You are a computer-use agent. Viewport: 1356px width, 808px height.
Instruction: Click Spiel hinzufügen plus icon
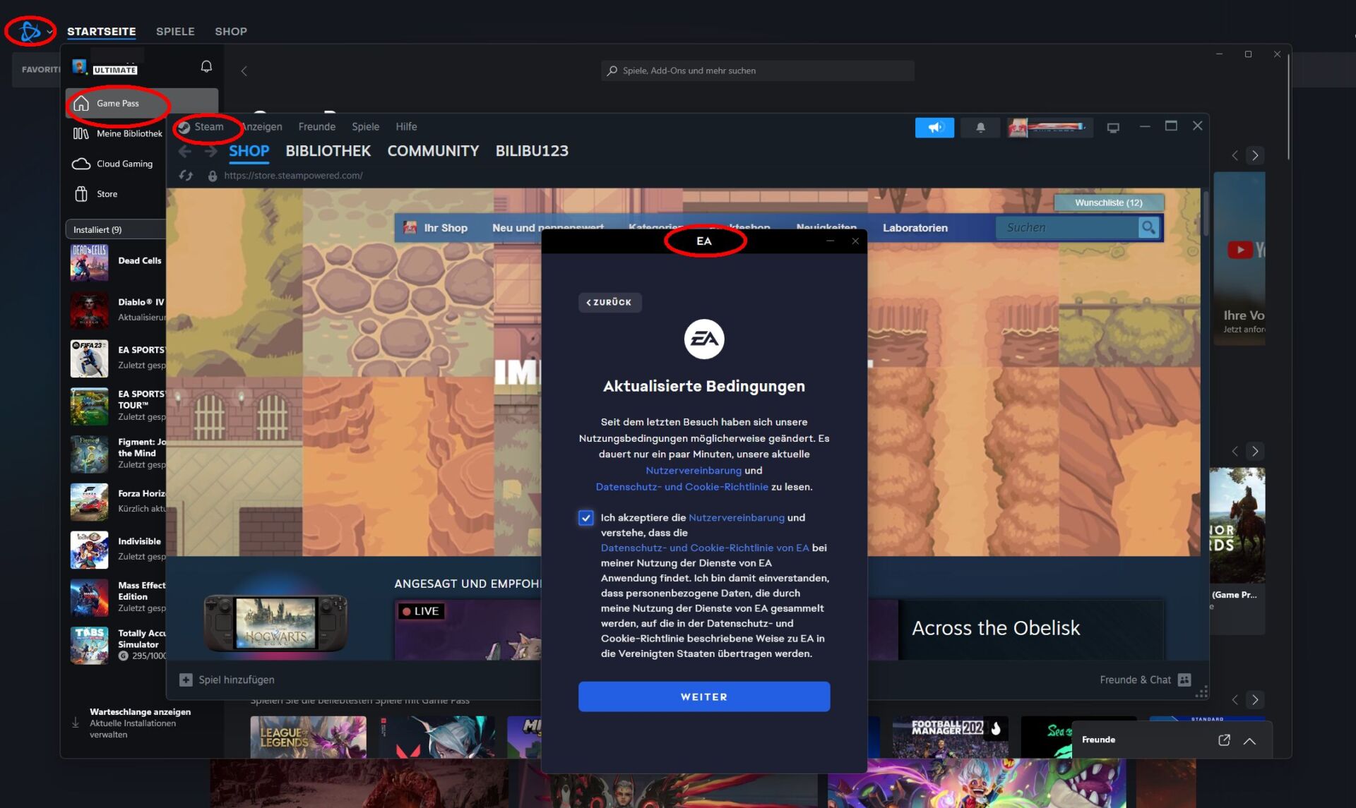coord(186,680)
